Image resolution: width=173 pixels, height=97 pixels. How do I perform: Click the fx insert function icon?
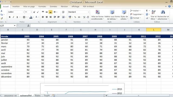(x=28, y=26)
